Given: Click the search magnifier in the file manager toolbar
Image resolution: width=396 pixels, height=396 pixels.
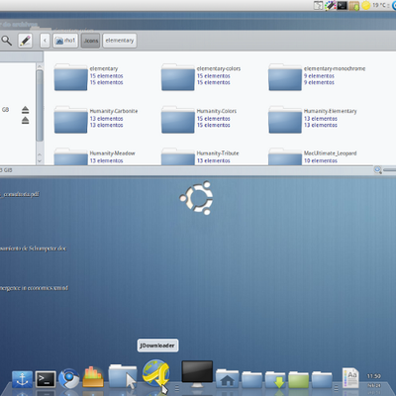Looking at the screenshot, I should pos(7,41).
